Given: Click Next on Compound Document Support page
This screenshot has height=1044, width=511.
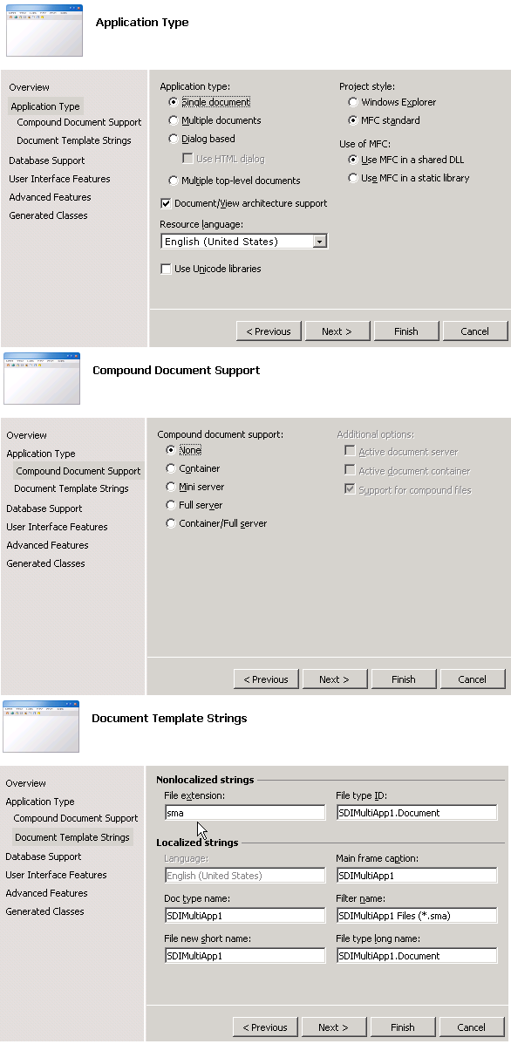Looking at the screenshot, I should (x=334, y=679).
